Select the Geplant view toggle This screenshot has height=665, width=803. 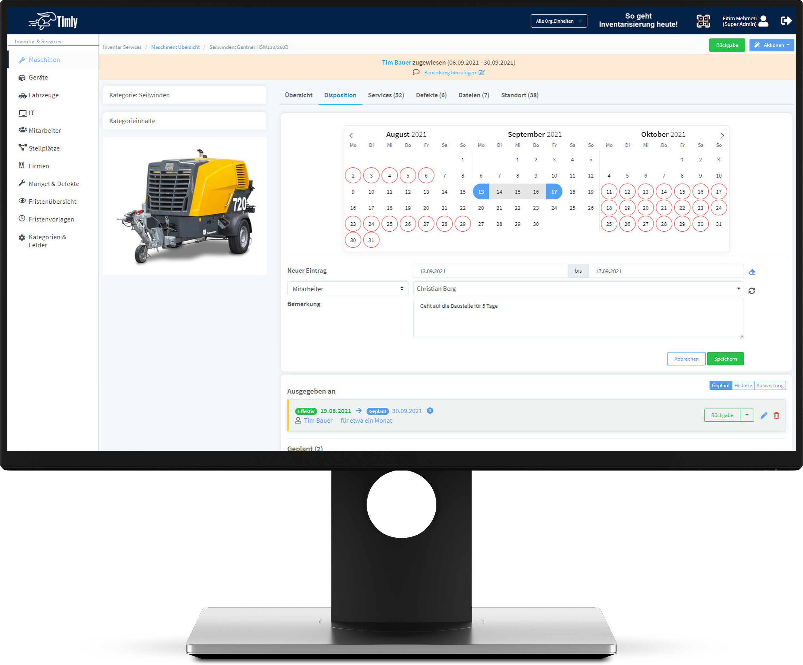point(720,386)
